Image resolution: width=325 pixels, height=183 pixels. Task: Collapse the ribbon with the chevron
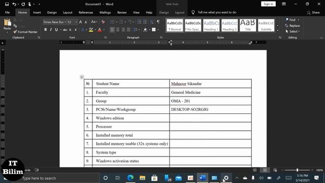[x=321, y=38]
